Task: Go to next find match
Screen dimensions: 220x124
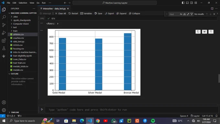Action: (x=211, y=14)
